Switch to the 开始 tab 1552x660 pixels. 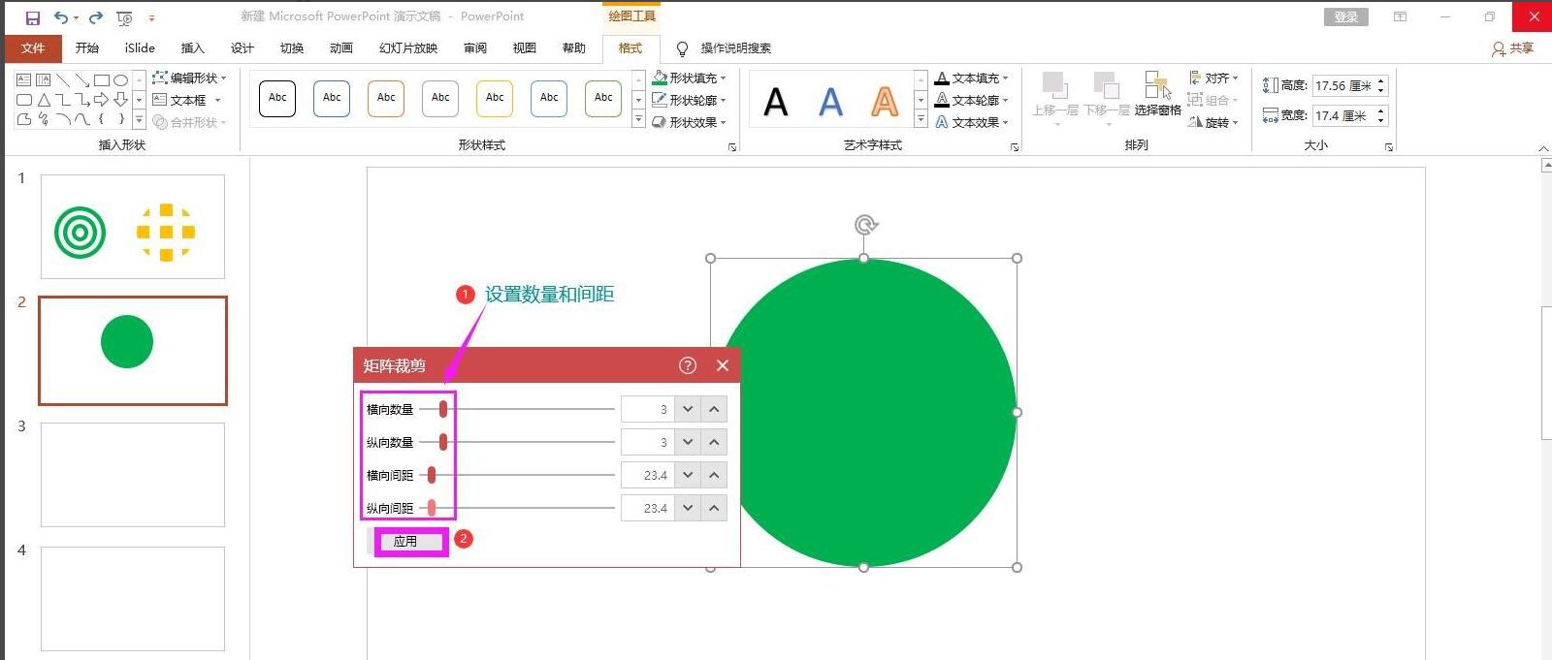87,48
